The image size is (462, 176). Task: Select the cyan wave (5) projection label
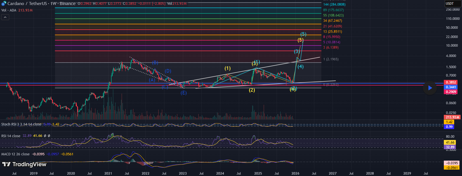point(303,34)
